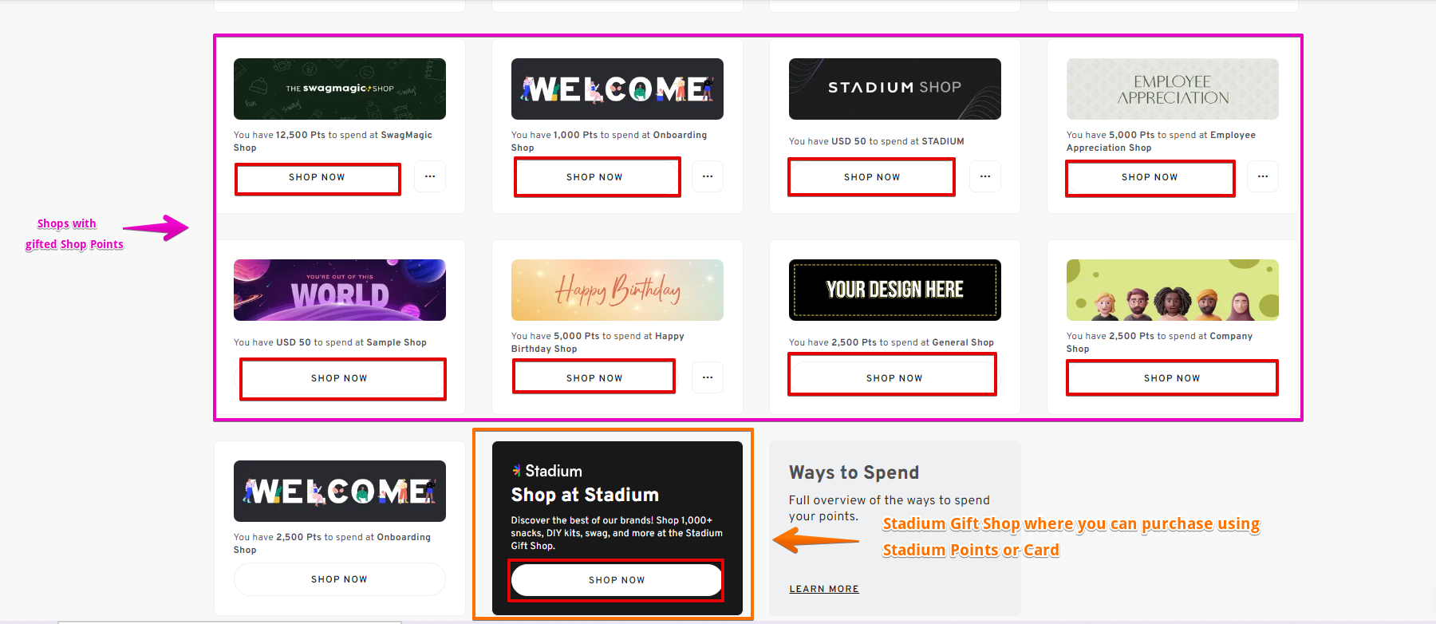This screenshot has width=1436, height=624.
Task: Open Learn More link in Ways to Spend
Action: [824, 589]
